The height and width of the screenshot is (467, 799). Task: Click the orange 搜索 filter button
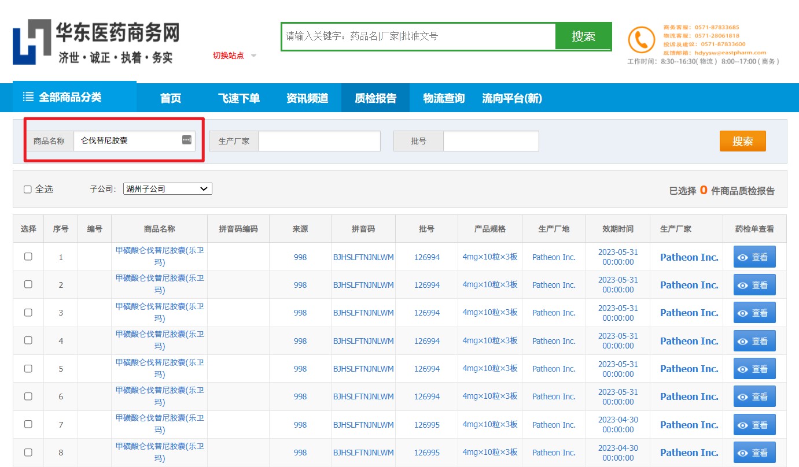coord(742,141)
